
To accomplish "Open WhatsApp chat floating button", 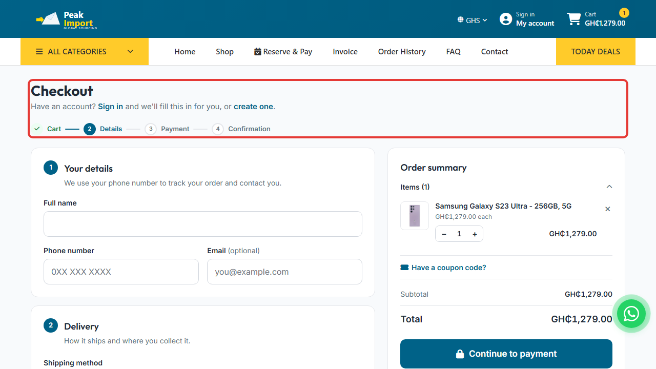I will [x=631, y=314].
